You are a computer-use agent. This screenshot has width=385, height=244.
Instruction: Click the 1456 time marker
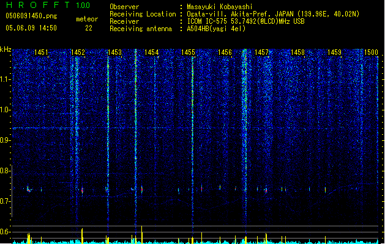click(x=225, y=52)
